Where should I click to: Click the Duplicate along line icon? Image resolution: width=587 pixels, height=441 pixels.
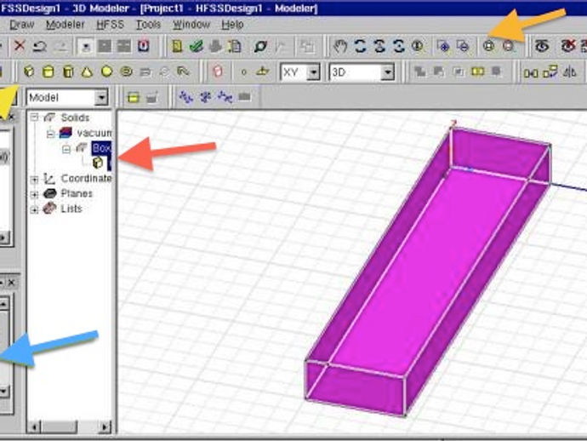tap(550, 72)
